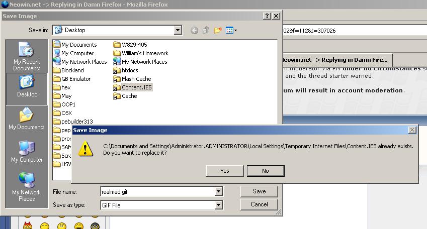Open My Network Places in places bar

click(27, 187)
